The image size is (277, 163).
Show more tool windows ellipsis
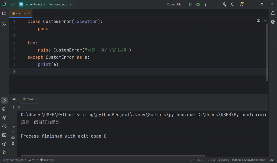coord(4,33)
